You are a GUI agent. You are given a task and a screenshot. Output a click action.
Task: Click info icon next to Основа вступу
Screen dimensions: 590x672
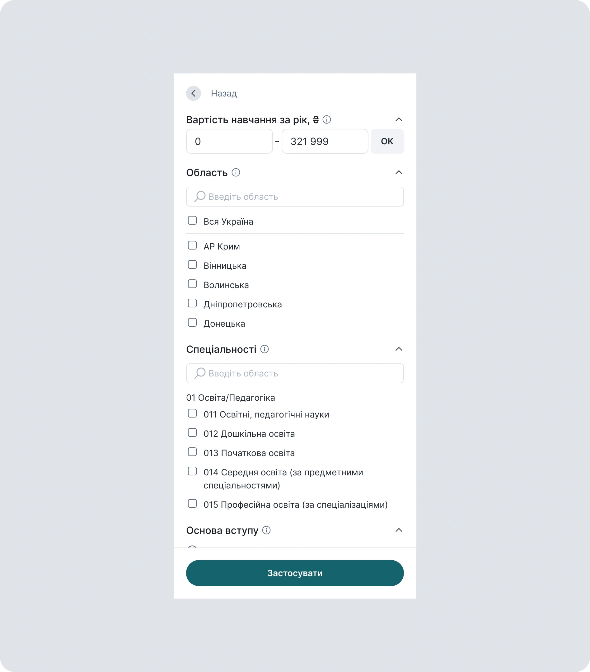point(266,530)
